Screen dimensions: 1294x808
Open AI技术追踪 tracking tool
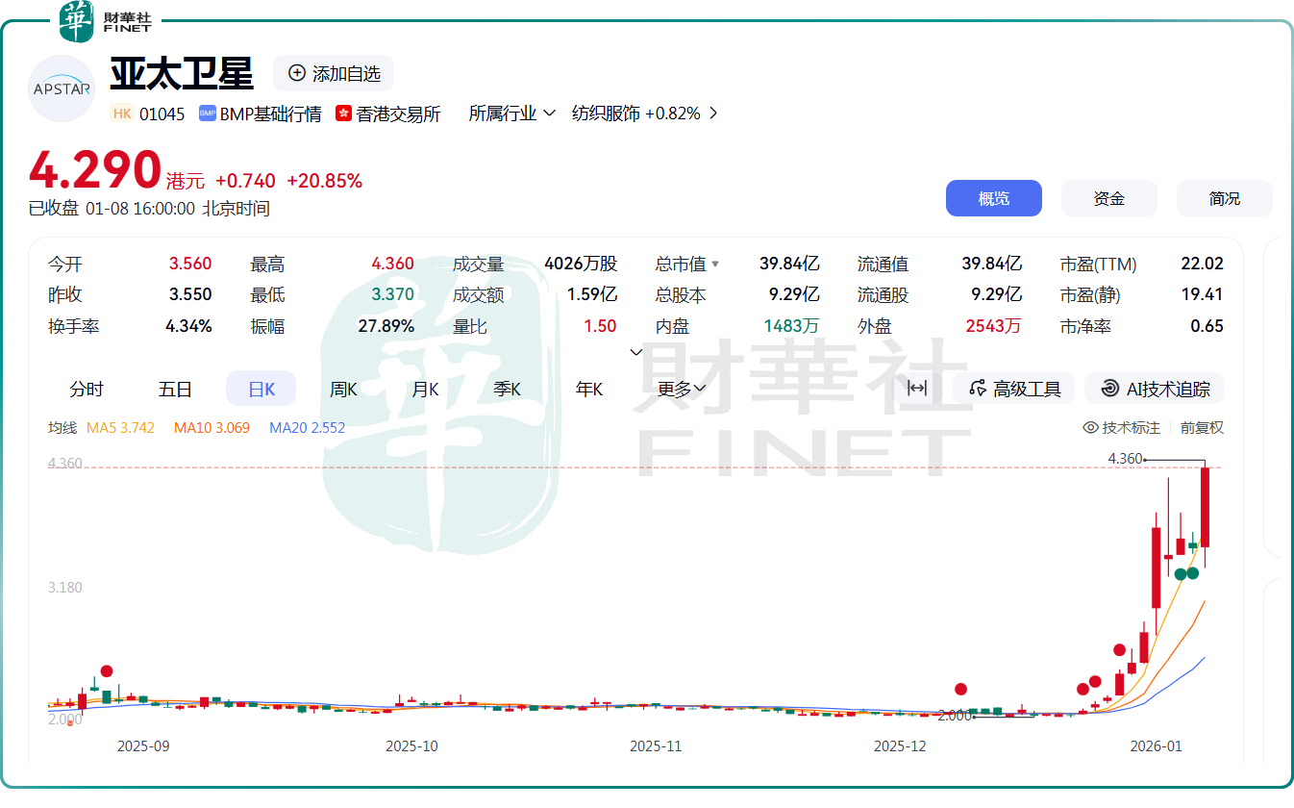click(1155, 389)
